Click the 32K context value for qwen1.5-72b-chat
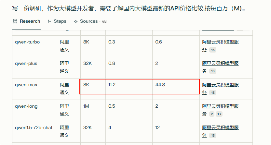This screenshot has width=271, height=145. tap(88, 127)
